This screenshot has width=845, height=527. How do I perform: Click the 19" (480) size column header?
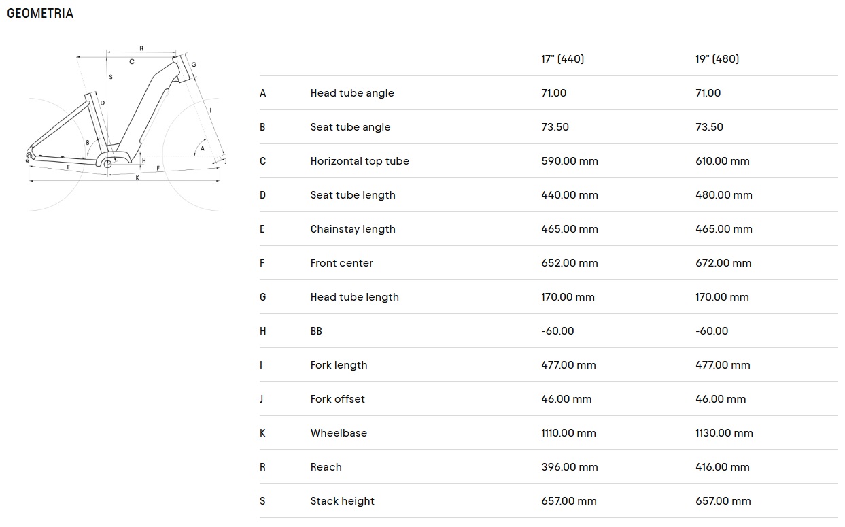[717, 59]
